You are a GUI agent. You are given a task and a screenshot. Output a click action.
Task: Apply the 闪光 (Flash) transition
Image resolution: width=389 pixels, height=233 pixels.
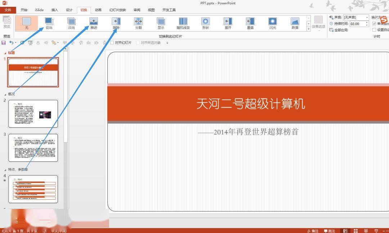273,23
